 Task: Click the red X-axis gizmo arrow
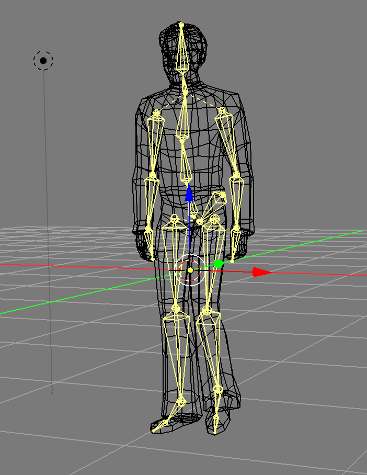tap(260, 272)
